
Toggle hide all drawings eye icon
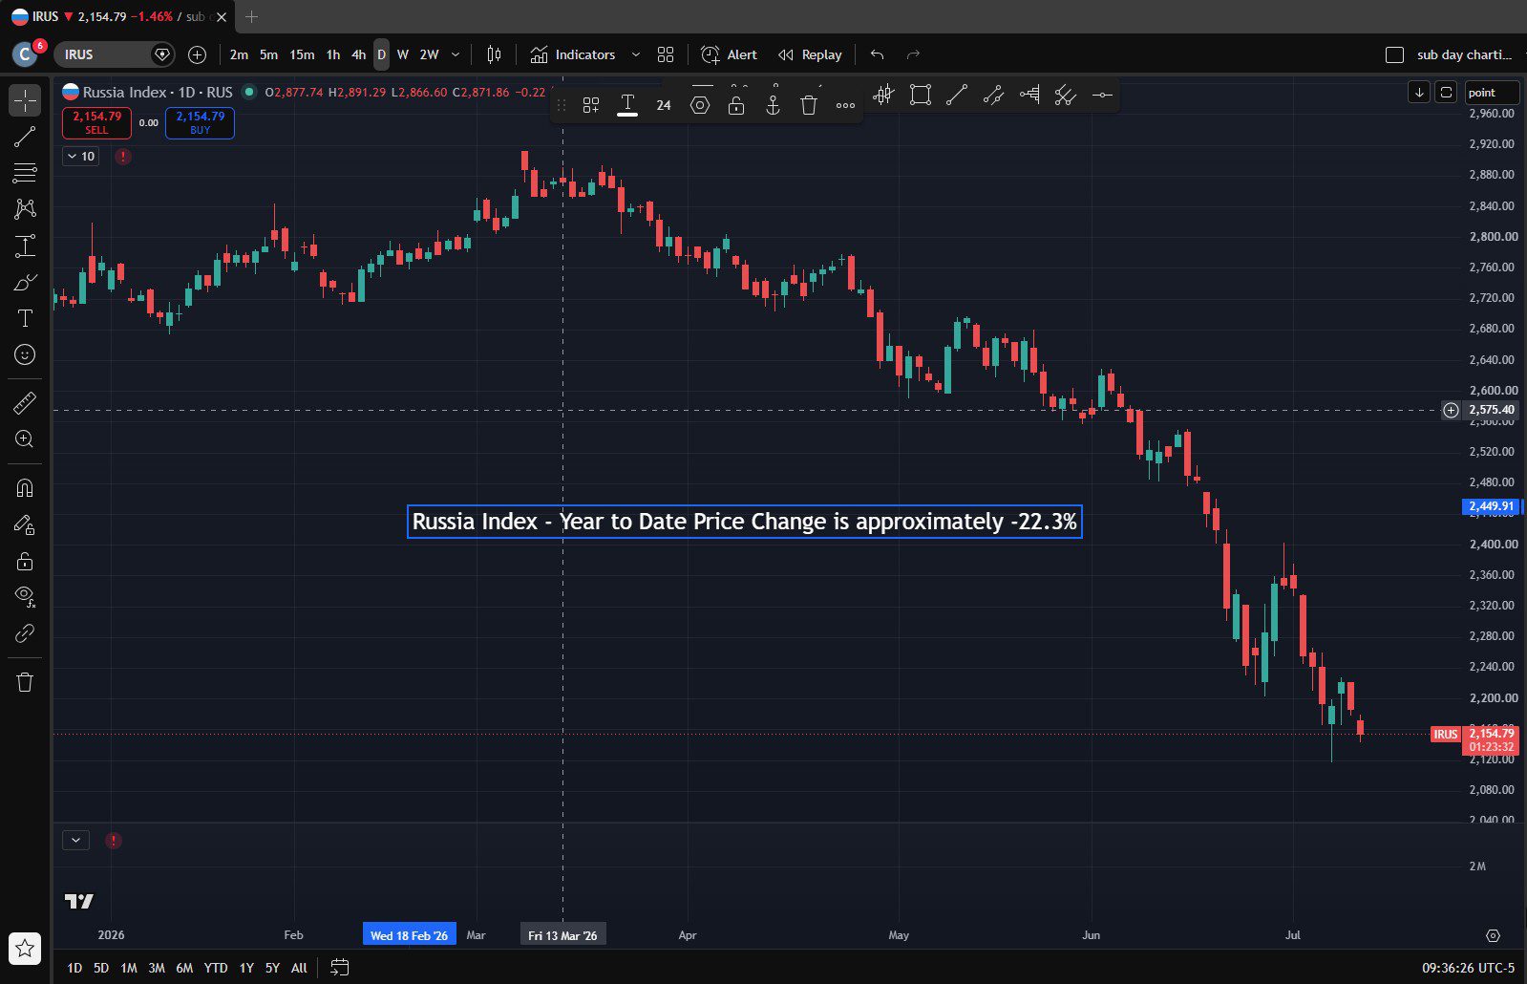(x=25, y=597)
